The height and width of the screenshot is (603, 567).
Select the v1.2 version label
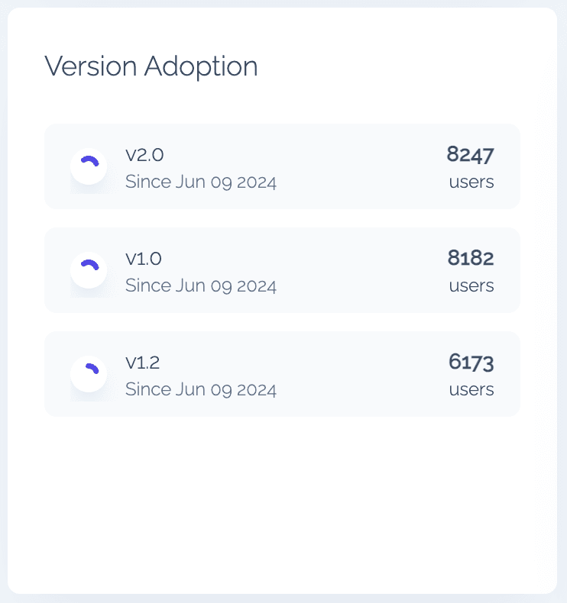click(x=143, y=363)
